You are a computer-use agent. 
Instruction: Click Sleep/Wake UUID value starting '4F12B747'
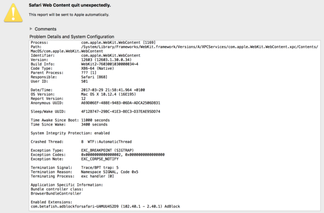[120, 111]
